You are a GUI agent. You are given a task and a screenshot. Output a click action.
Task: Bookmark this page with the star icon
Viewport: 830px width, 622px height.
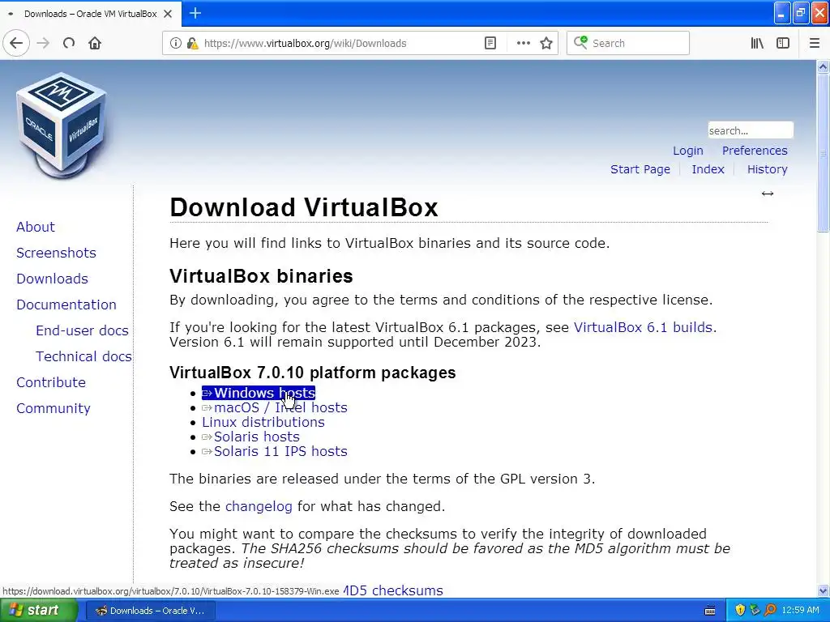point(546,44)
